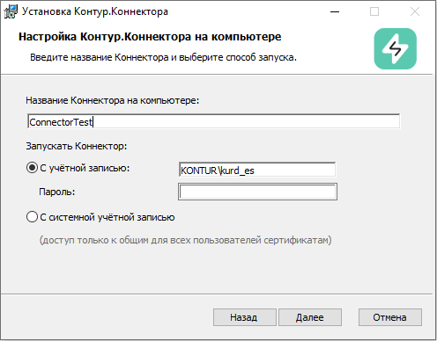Viewport: 437px width, 341px height.
Task: Focus the connector name field containing ConnectorTest
Action: [213, 121]
